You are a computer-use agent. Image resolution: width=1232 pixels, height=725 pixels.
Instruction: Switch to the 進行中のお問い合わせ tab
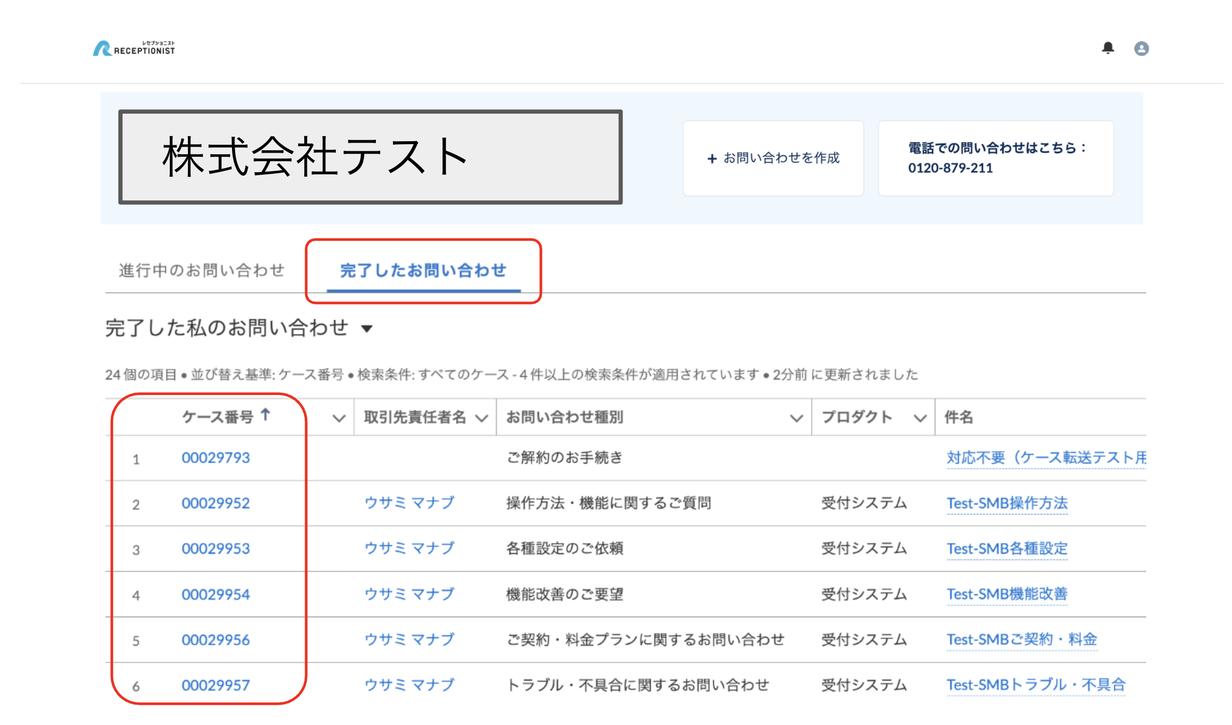pos(201,270)
